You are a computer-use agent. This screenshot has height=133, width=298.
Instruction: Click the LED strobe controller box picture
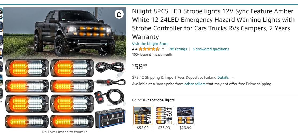point(110,118)
